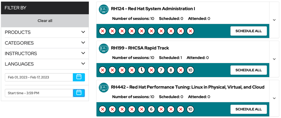Select session 7 in RH199
Viewport: 281px width, 118px height.
[161, 70]
